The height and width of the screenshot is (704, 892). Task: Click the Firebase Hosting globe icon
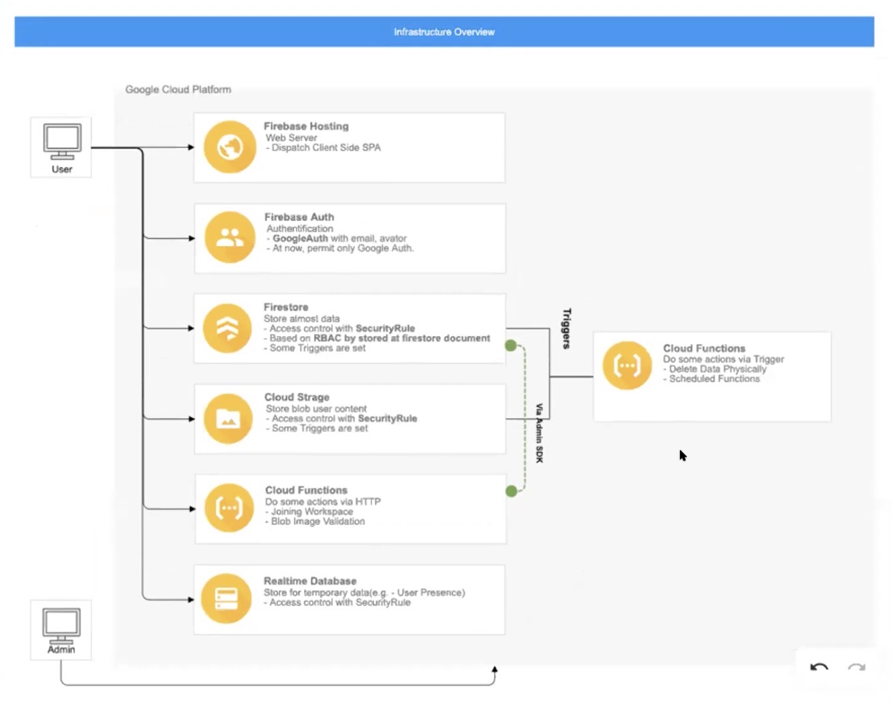click(230, 147)
